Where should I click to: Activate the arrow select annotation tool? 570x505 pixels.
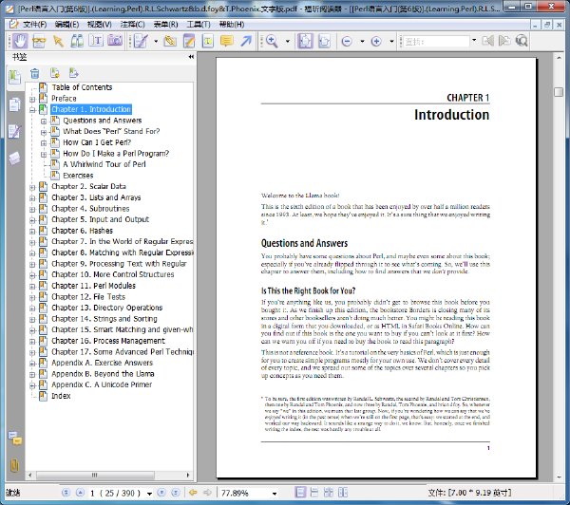click(x=58, y=41)
